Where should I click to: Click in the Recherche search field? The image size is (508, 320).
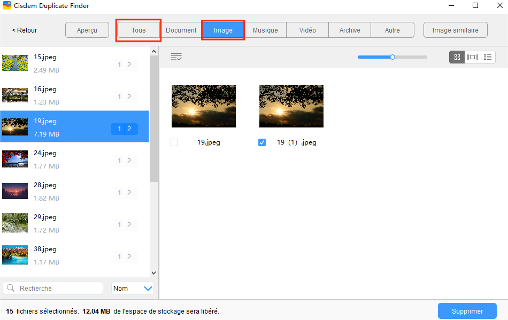click(x=53, y=289)
